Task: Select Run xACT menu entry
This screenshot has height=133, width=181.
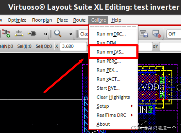Action: click(113, 79)
